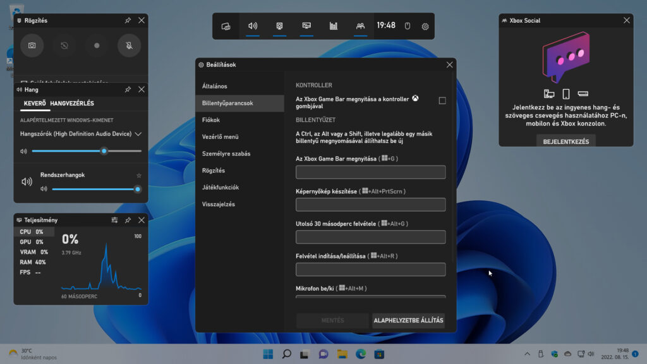
Task: Close the Xbox Social widget
Action: (x=626, y=20)
